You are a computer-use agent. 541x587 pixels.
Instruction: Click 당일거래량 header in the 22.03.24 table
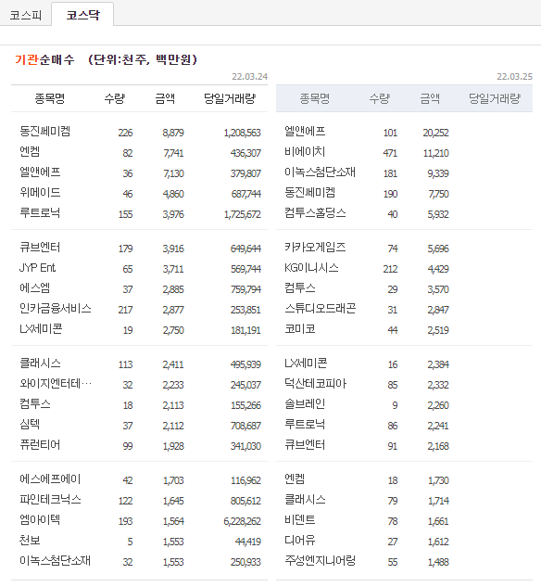pos(230,98)
